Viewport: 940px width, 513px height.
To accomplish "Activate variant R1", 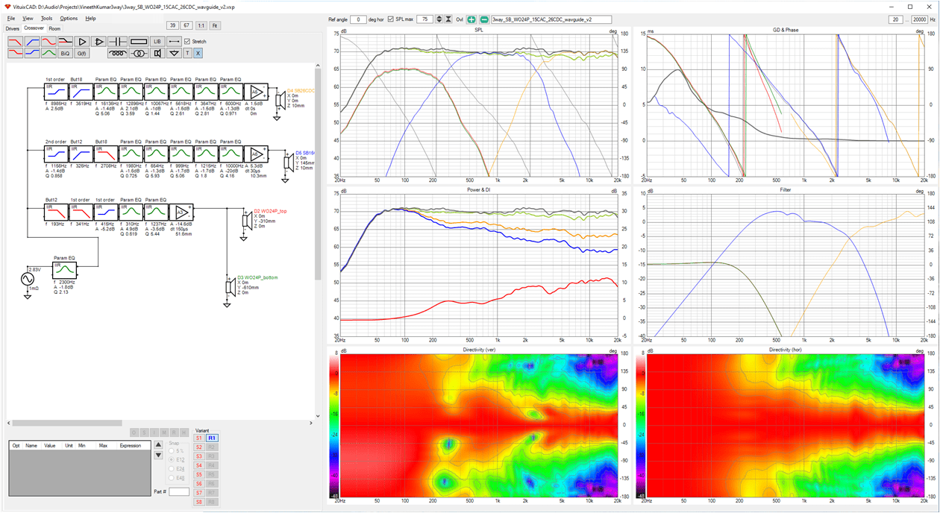I will (x=212, y=438).
